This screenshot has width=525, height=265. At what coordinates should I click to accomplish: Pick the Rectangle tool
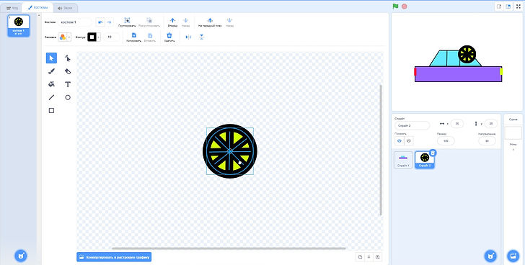point(51,111)
